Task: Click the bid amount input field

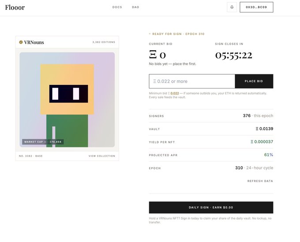Action: (x=192, y=81)
